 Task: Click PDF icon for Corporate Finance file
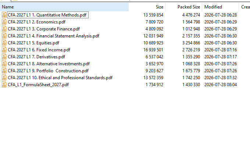point(4,29)
